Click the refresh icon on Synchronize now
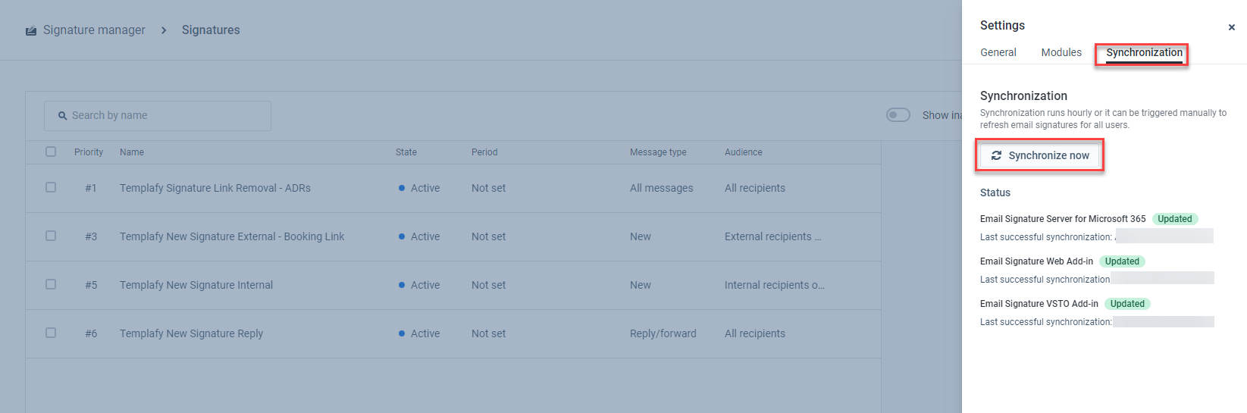The width and height of the screenshot is (1247, 413). 996,155
